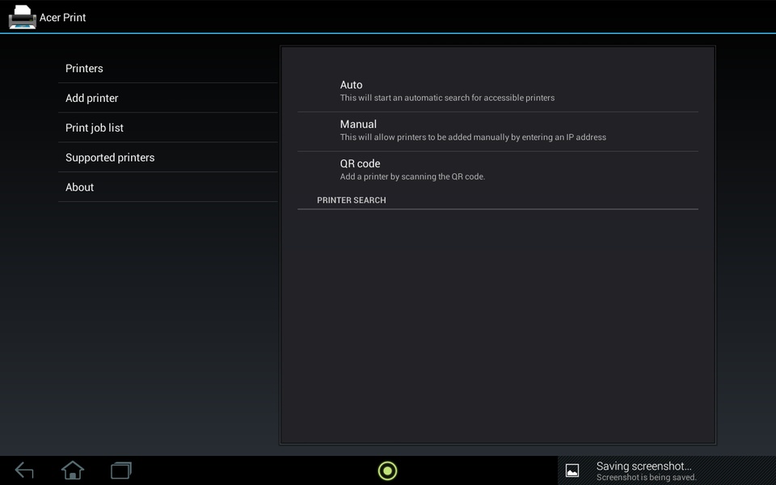Screen dimensions: 776x485
Task: Open the About menu entry
Action: click(x=168, y=187)
